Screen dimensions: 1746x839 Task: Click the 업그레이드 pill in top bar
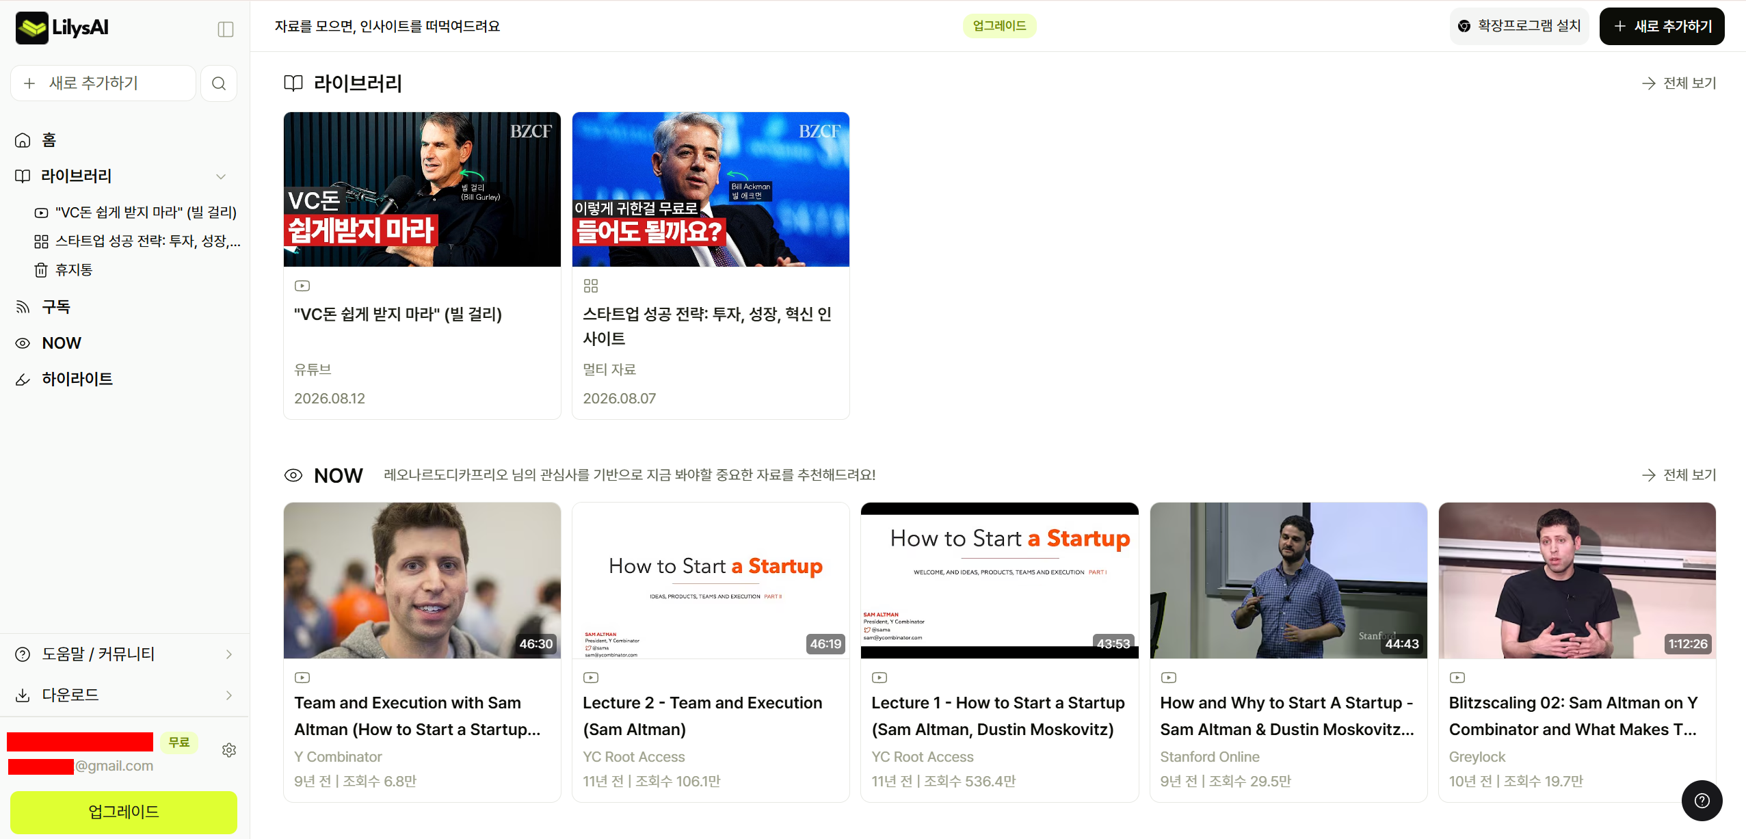(x=999, y=26)
